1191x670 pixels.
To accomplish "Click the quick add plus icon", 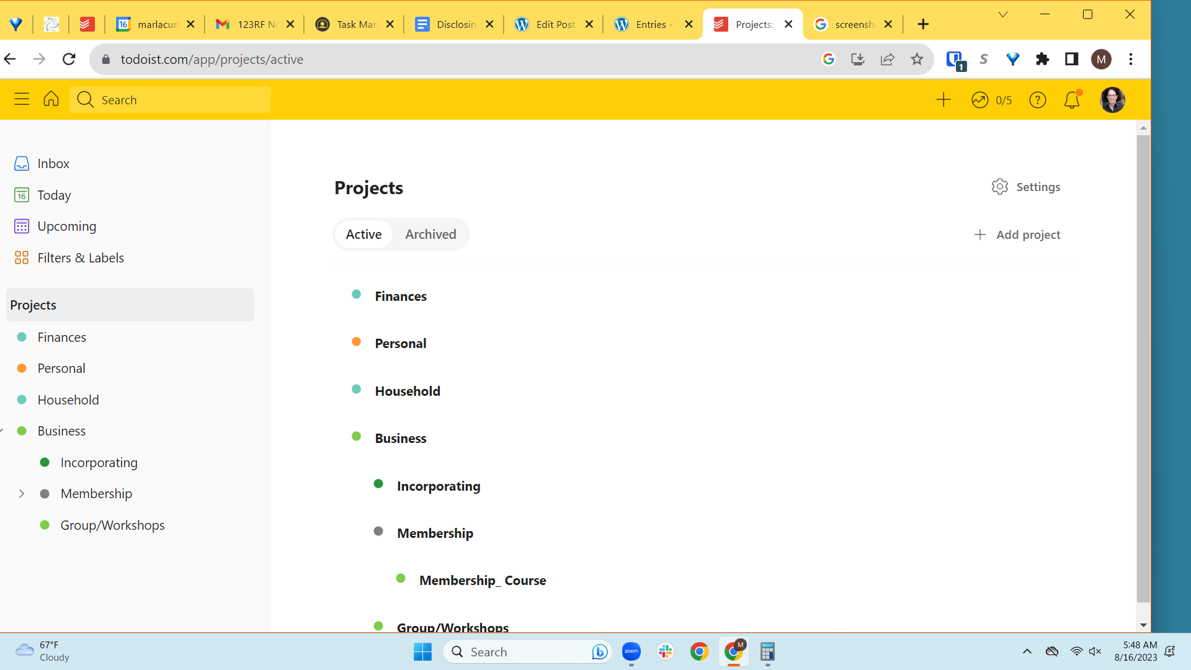I will click(943, 100).
